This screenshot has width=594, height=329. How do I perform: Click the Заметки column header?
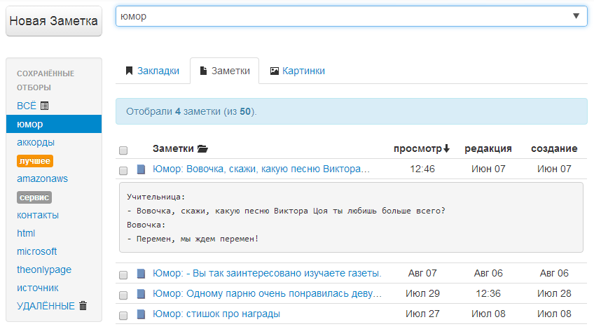[x=173, y=148]
